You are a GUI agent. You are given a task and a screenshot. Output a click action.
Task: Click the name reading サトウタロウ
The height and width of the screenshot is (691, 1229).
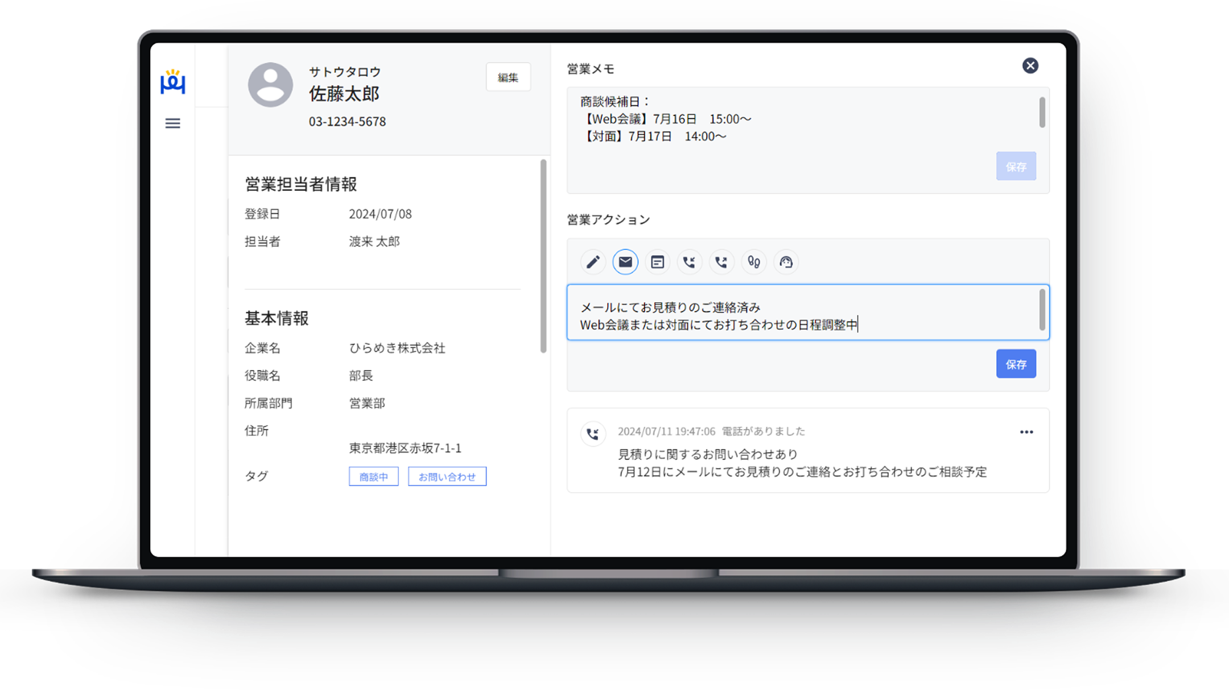tap(345, 72)
